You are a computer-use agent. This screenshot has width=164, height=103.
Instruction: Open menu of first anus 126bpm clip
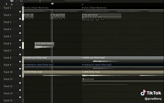coord(25,8)
